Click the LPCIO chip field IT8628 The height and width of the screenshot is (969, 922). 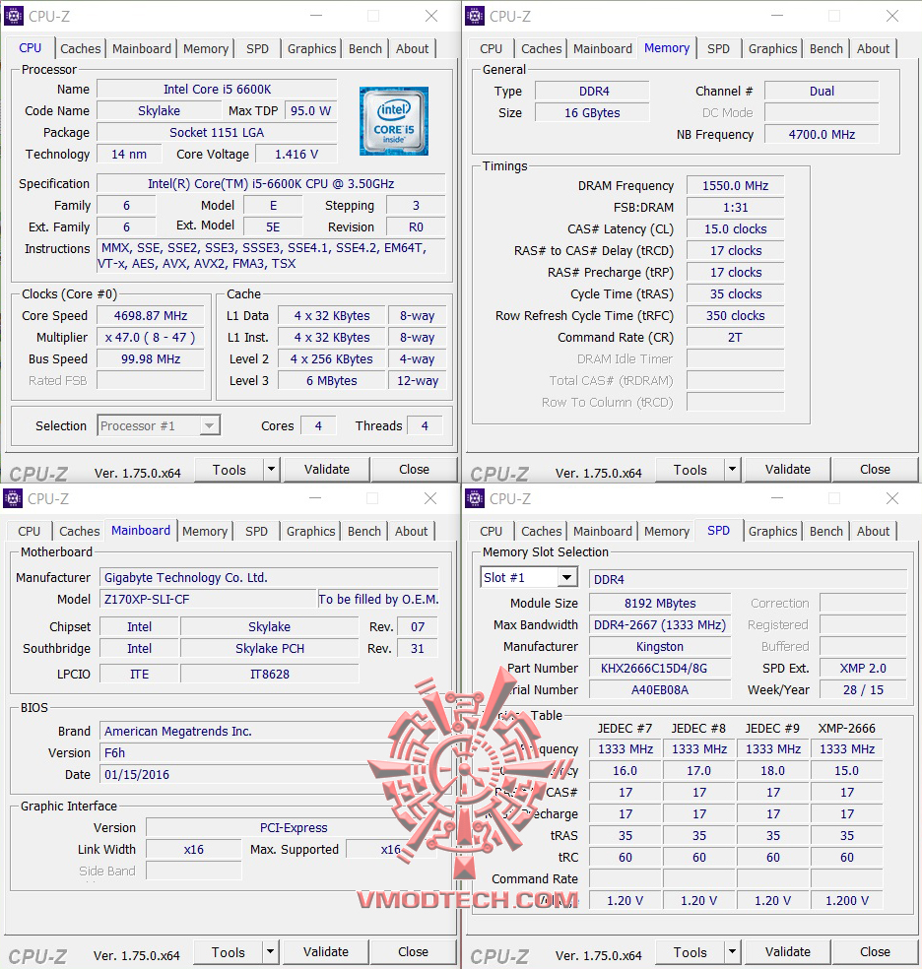click(270, 675)
